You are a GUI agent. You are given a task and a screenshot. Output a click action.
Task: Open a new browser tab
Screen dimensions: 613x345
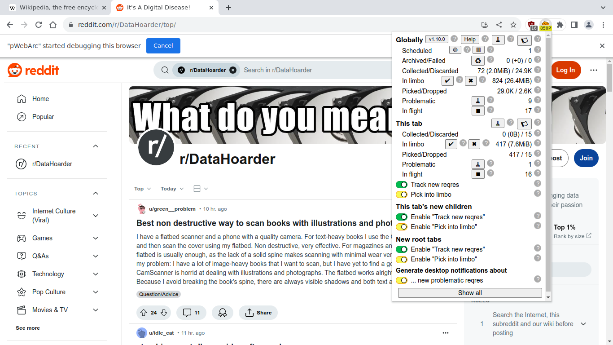point(228,8)
